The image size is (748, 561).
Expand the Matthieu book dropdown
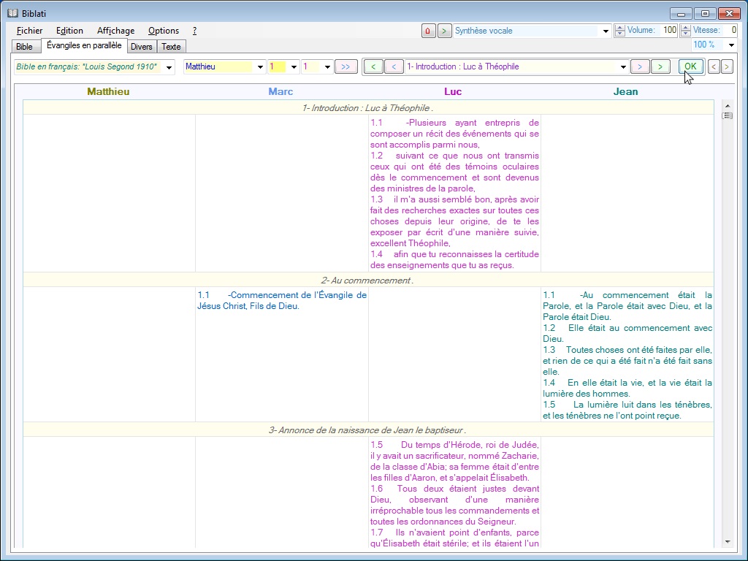tap(260, 67)
